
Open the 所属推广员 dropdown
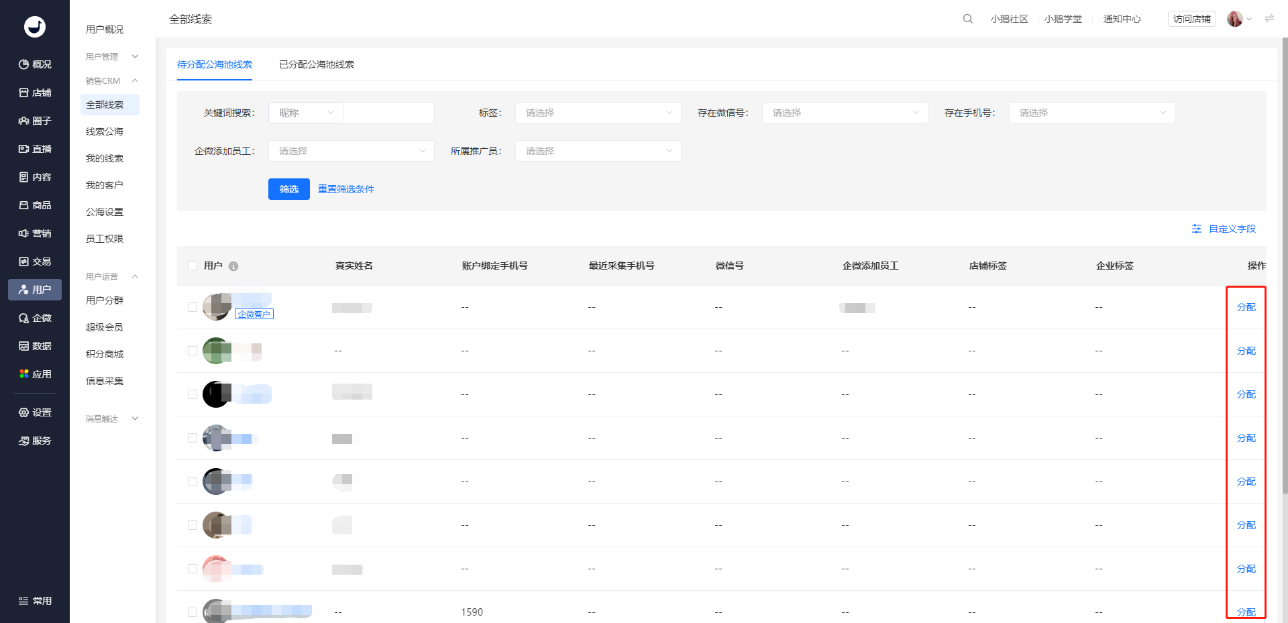coord(598,151)
